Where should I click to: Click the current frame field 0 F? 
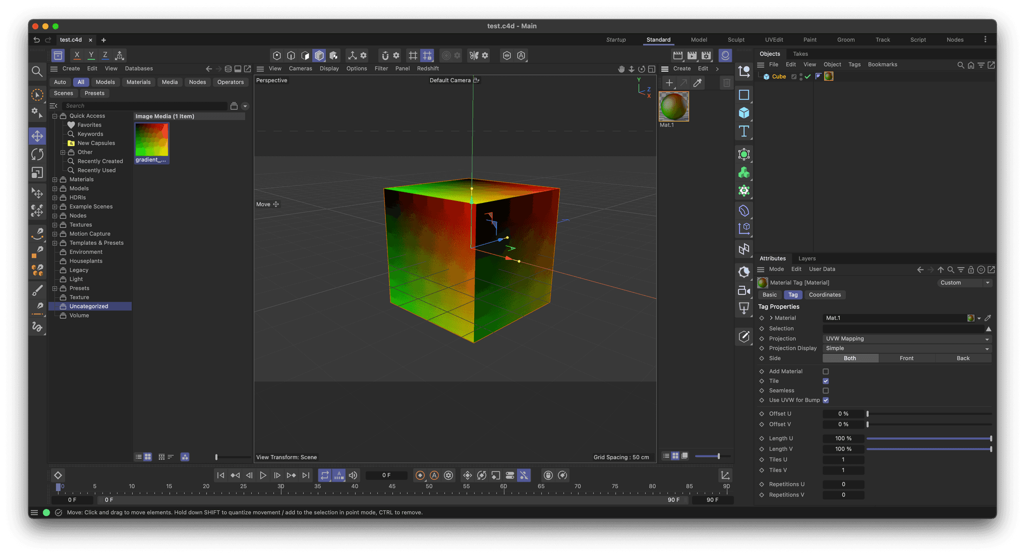pos(386,475)
